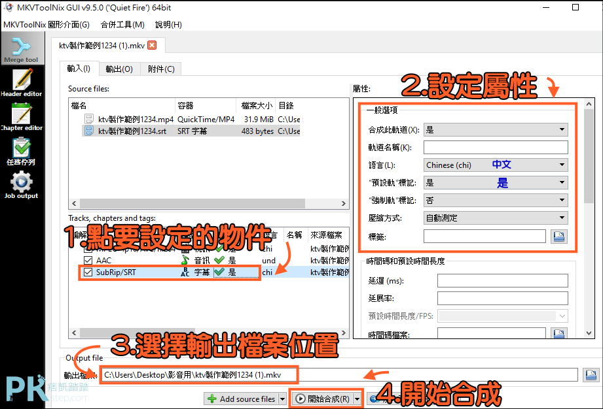Browse for timecode file 時間碼檔案
603x409 pixels.
tap(558, 333)
